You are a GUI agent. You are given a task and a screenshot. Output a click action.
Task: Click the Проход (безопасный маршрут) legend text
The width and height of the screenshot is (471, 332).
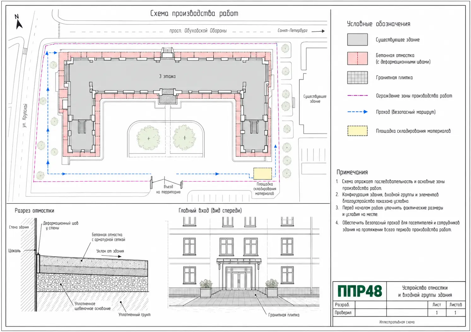click(406, 112)
